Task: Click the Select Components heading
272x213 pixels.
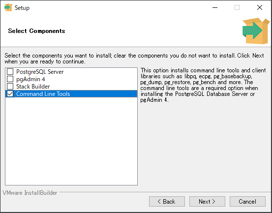Action: 36,31
